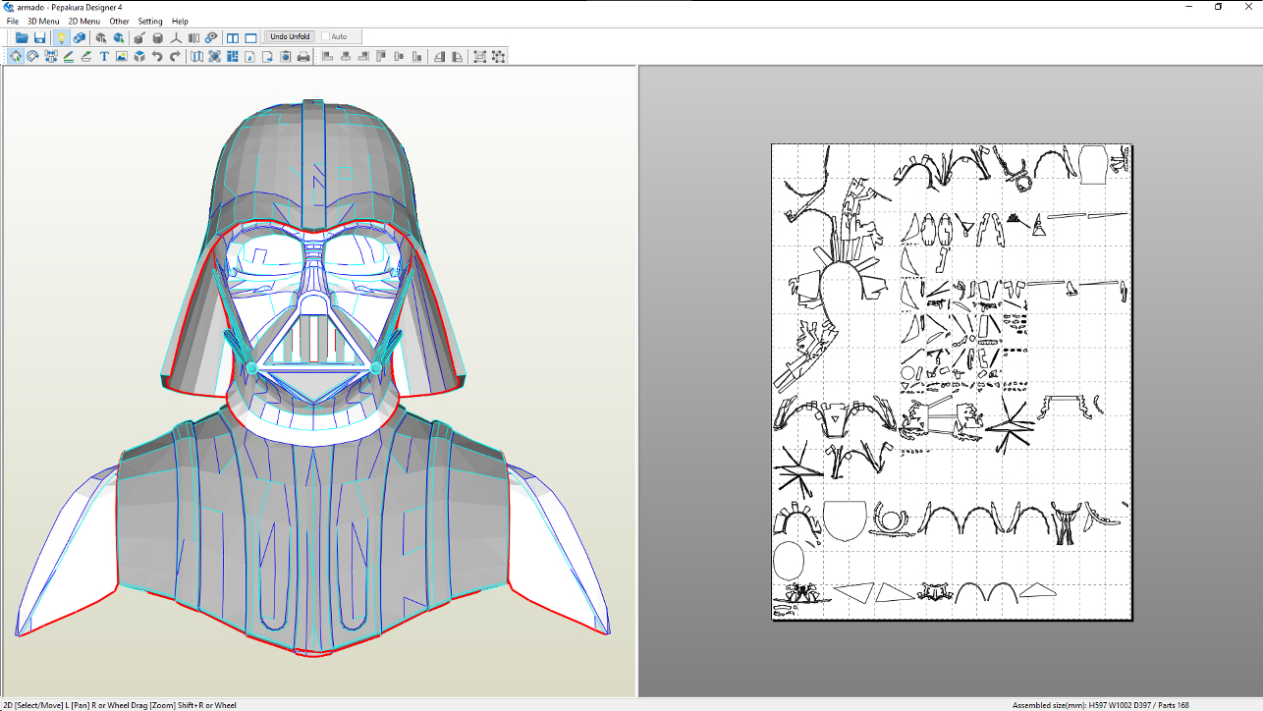The image size is (1263, 711).
Task: Select the Edit flaps pencil tool
Action: (x=69, y=56)
